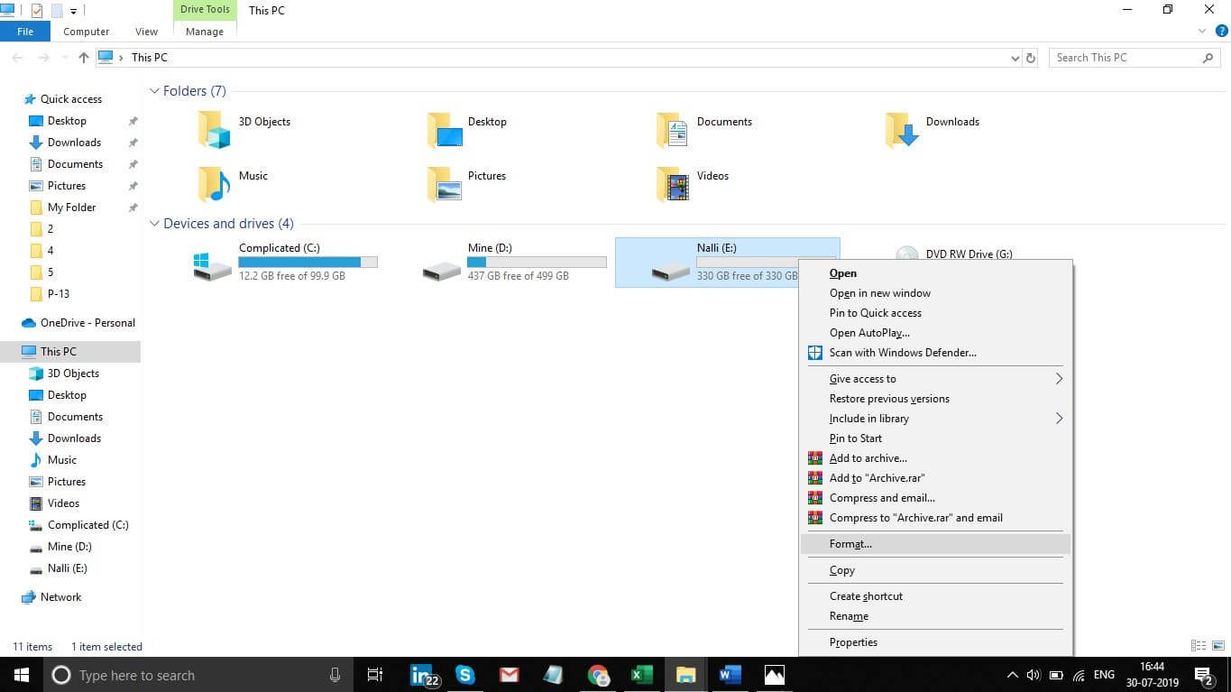Open ENG language indicator in tray
Image resolution: width=1231 pixels, height=692 pixels.
pos(1104,675)
